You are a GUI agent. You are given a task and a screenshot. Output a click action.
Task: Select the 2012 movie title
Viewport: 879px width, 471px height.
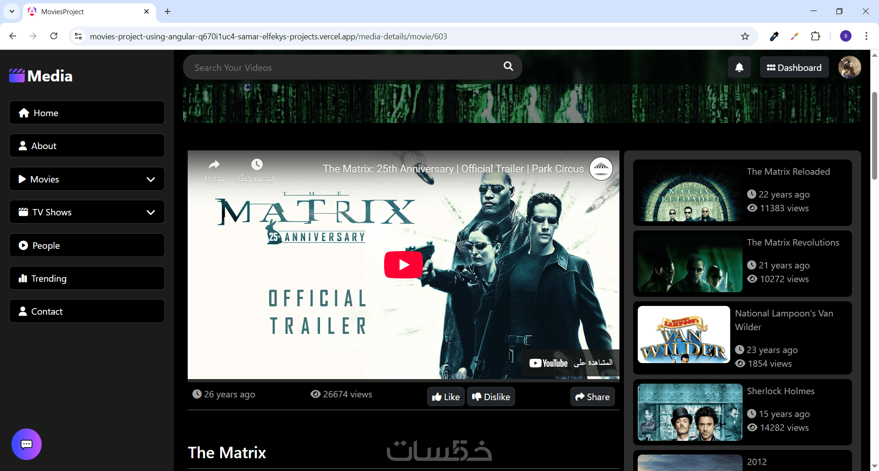pos(757,462)
